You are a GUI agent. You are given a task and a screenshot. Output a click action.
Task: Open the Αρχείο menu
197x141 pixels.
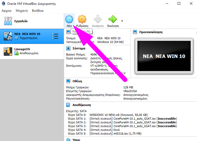pyautogui.click(x=6, y=11)
